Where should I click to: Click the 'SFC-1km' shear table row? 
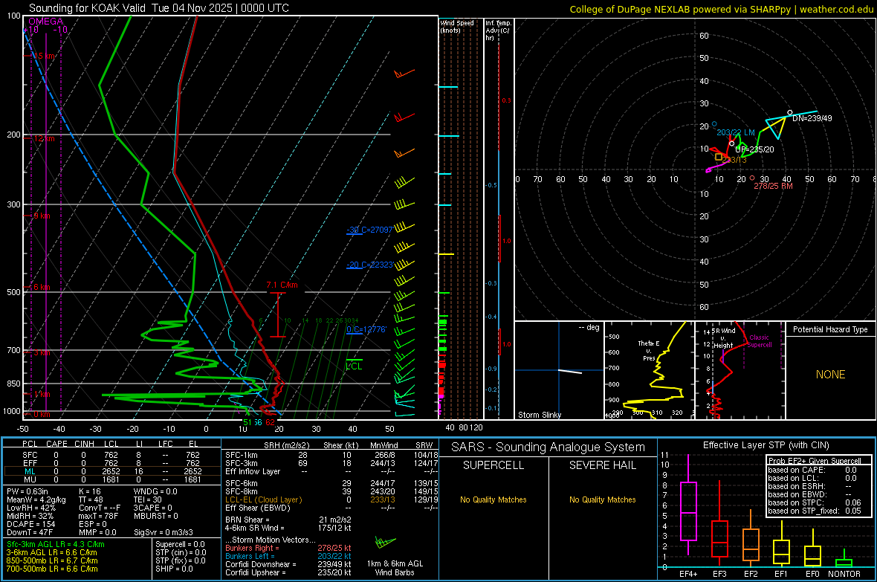click(331, 455)
